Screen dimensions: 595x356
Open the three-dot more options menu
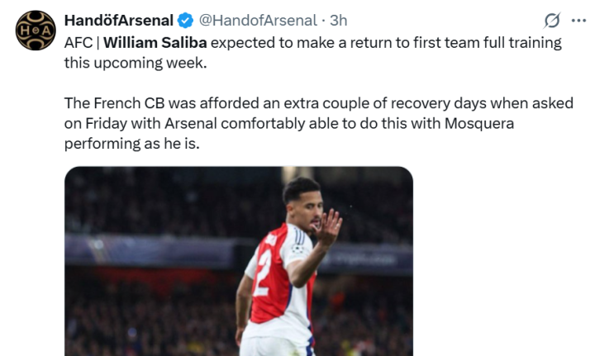(x=578, y=20)
